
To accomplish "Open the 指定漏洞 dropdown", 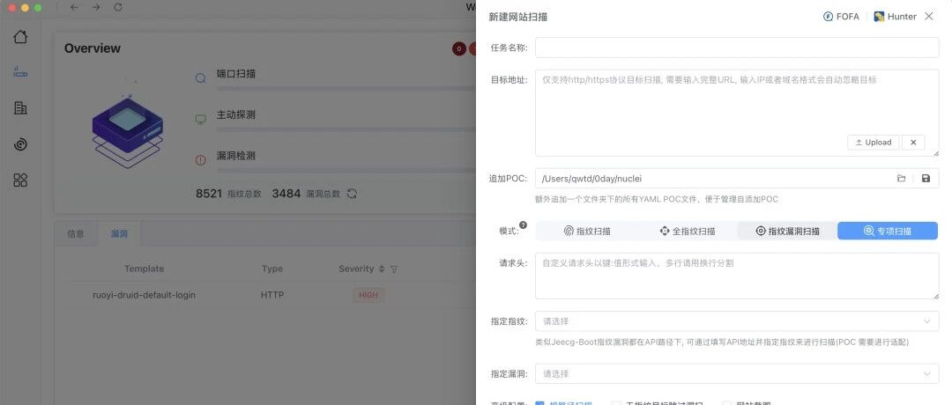I will tap(737, 373).
